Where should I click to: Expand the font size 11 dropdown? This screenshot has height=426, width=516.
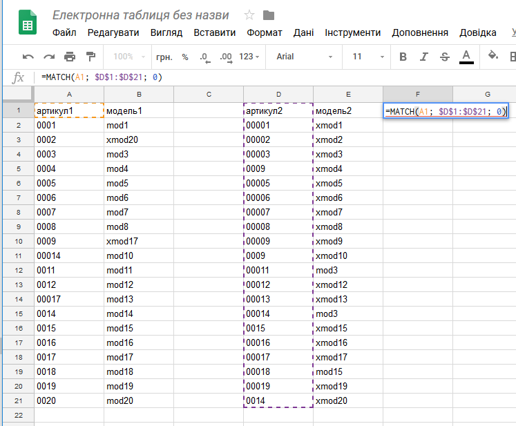pyautogui.click(x=367, y=57)
